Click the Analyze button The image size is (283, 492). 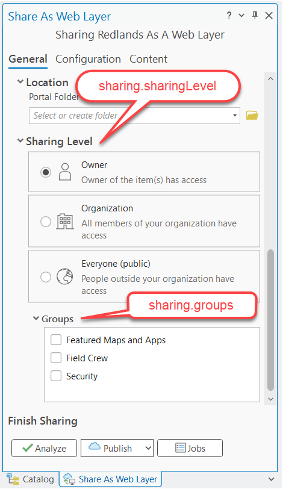44,448
